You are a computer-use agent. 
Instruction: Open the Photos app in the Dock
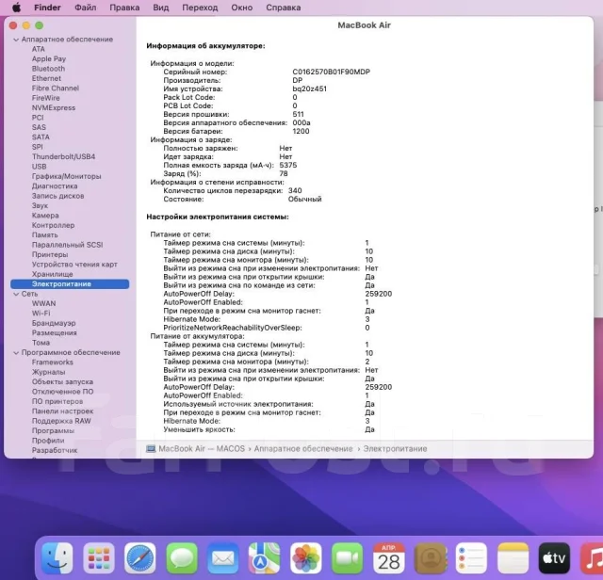[305, 557]
